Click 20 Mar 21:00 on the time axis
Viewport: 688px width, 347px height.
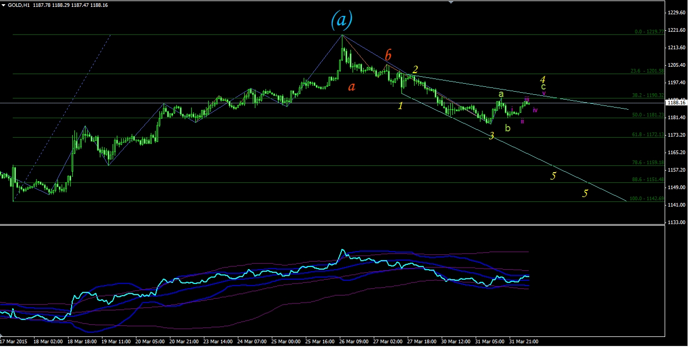pyautogui.click(x=185, y=342)
